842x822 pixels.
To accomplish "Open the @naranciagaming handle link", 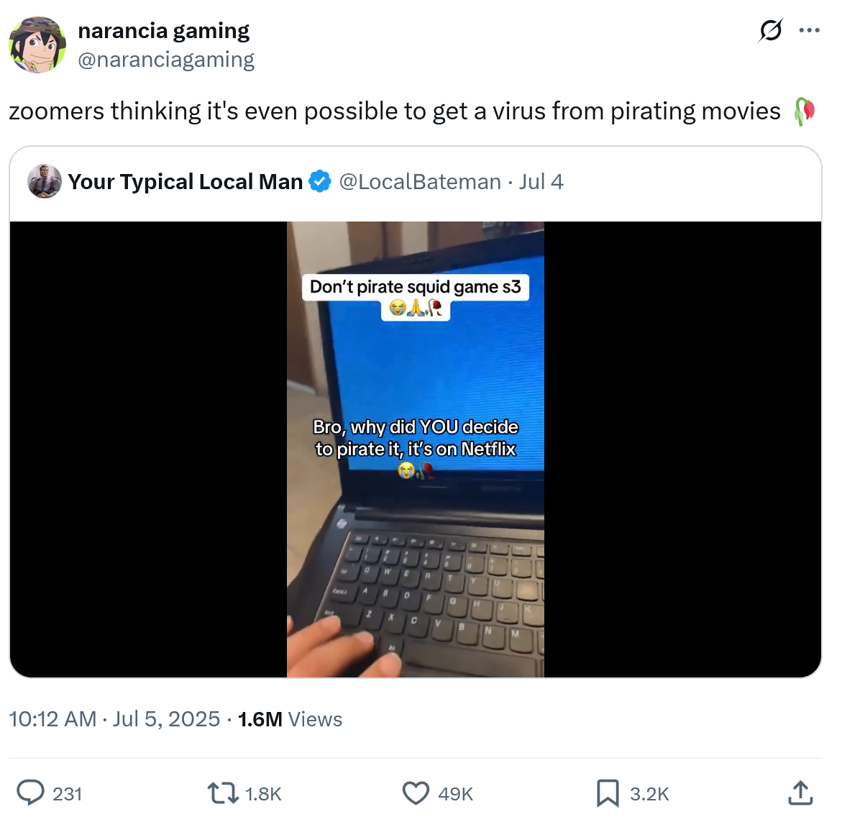I will [x=166, y=60].
